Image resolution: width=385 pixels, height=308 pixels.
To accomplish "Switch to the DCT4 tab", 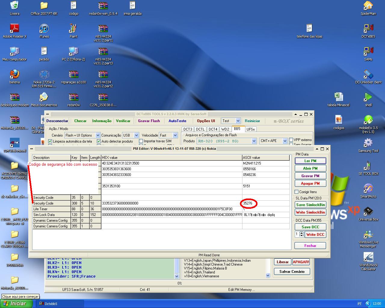I will (213, 129).
